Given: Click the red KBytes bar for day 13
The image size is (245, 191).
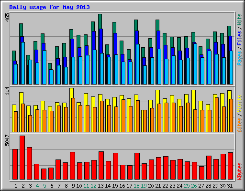Looking at the screenshot, I should click(x=101, y=166).
